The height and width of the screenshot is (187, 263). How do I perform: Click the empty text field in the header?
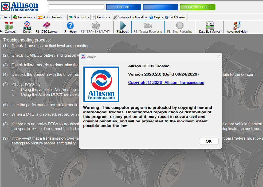click(77, 7)
